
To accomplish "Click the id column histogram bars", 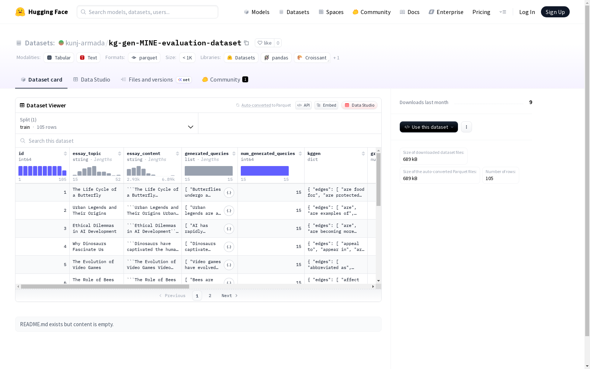I will (42, 171).
